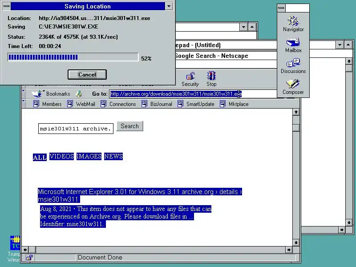Screen dimensions: 356x267
Task: Click the 00:00:24 time left value
Action: click(x=50, y=46)
